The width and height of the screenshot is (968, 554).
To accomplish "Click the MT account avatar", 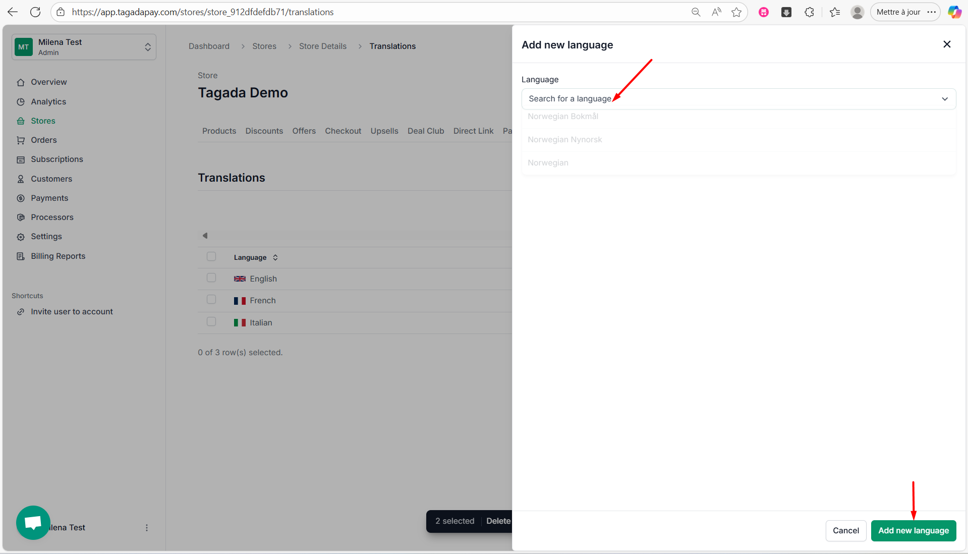I will (x=24, y=47).
